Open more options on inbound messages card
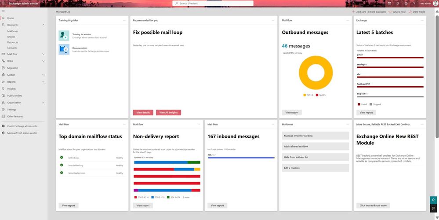This screenshot has width=439, height=220. (x=273, y=125)
